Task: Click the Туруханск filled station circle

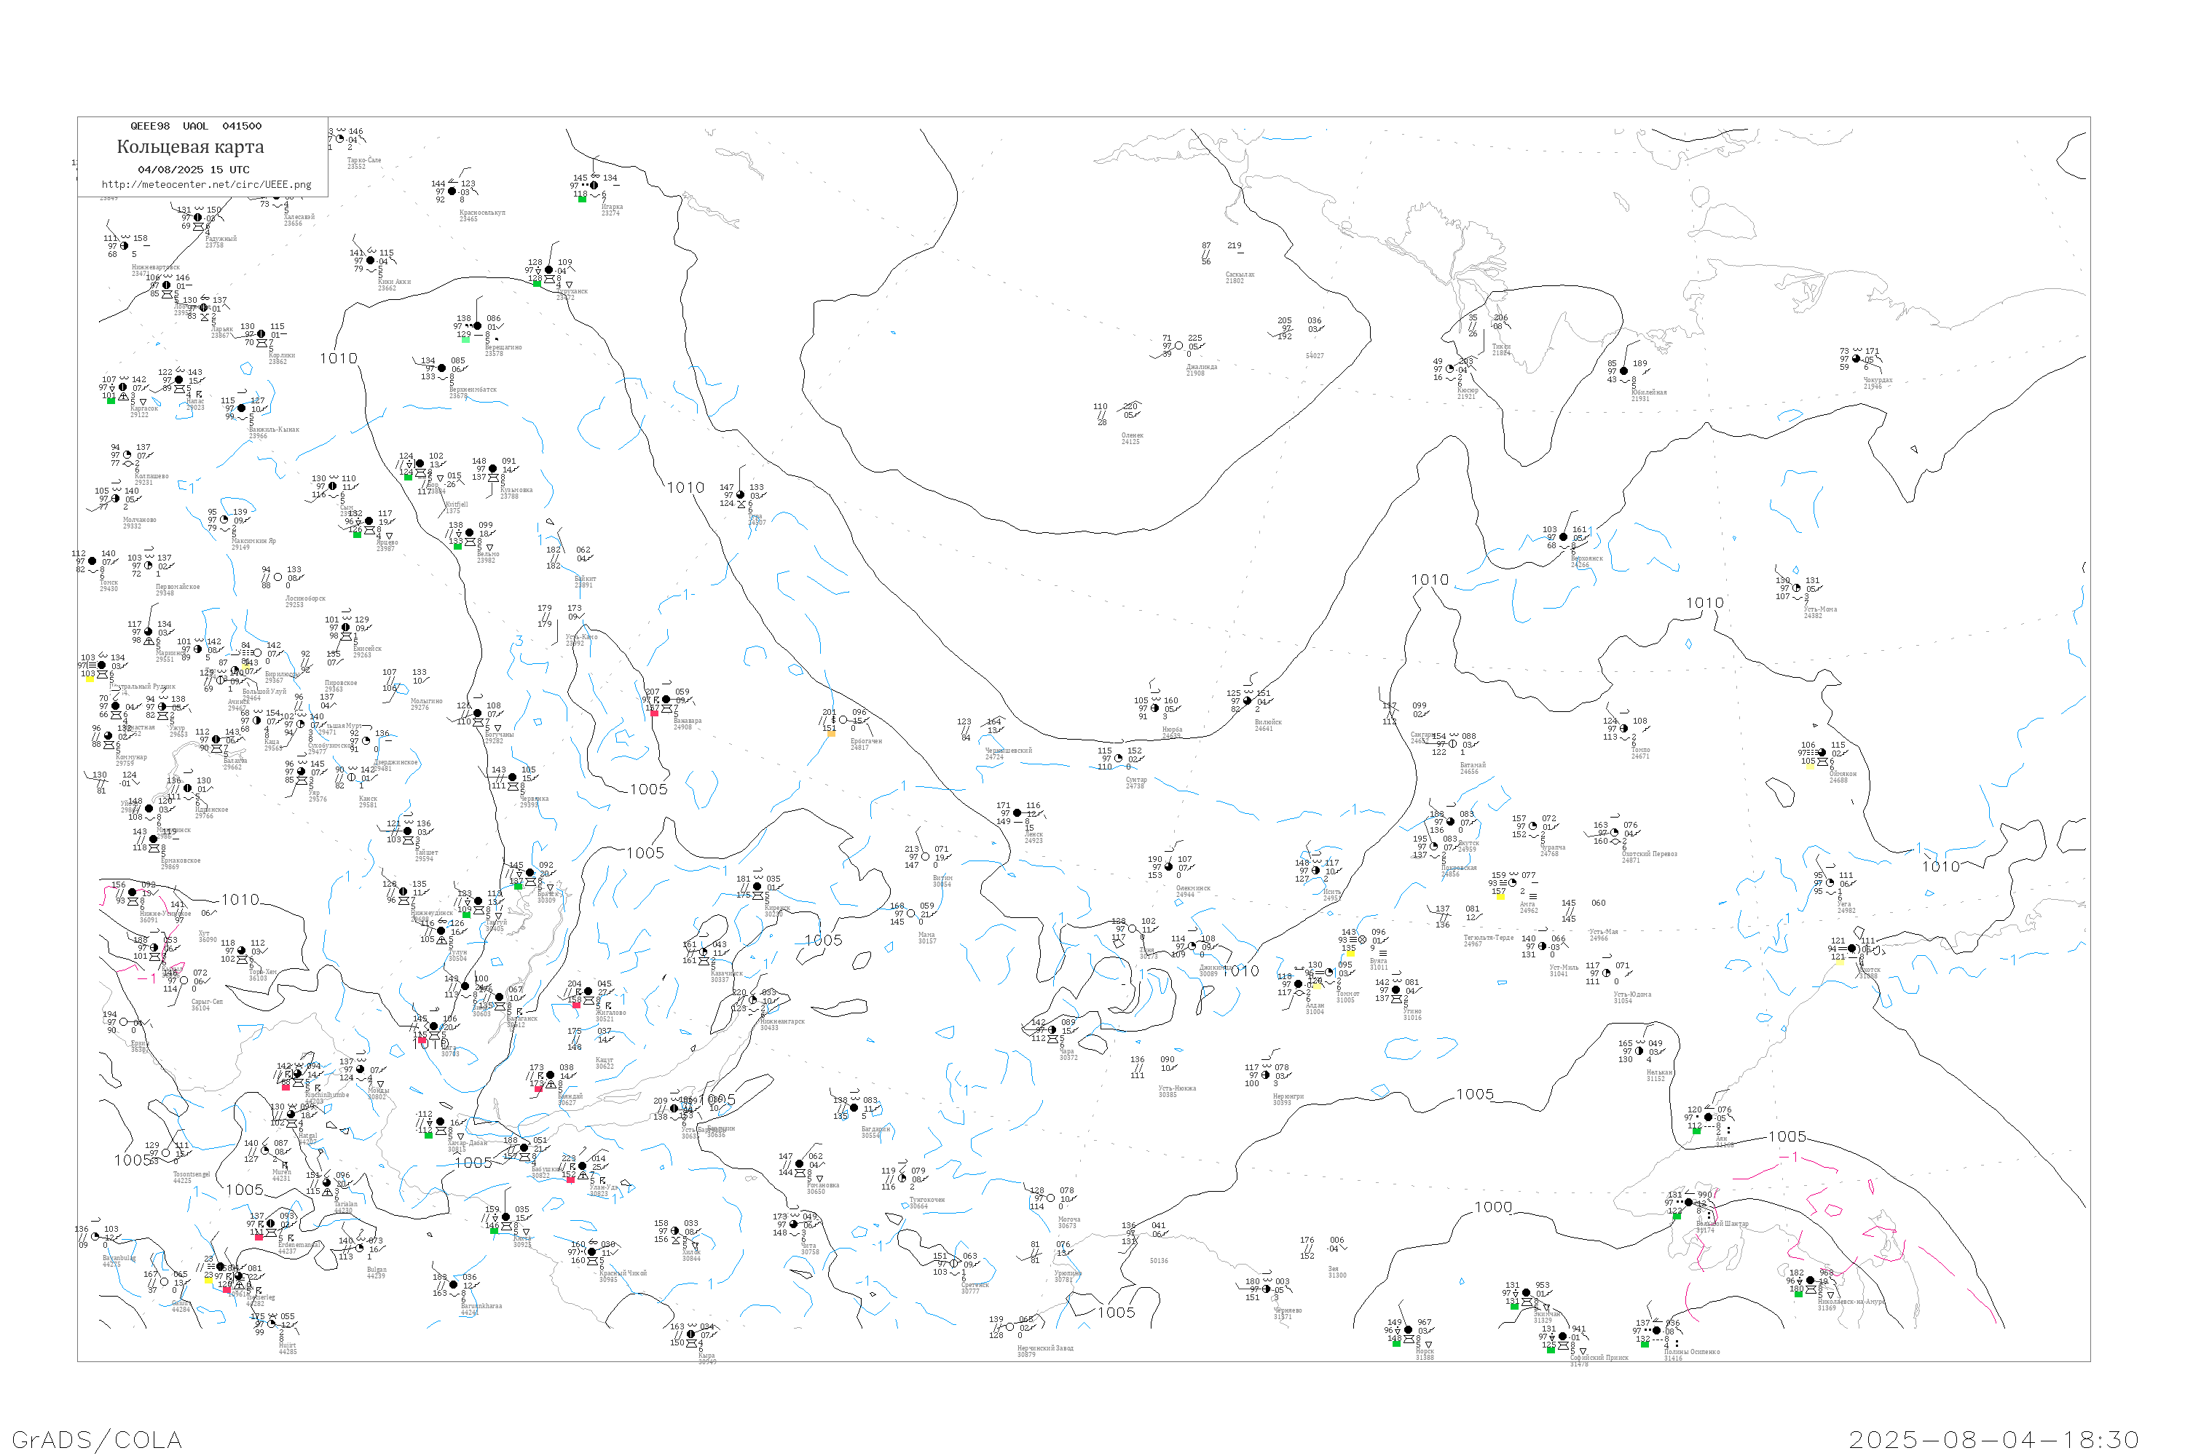Action: click(548, 270)
